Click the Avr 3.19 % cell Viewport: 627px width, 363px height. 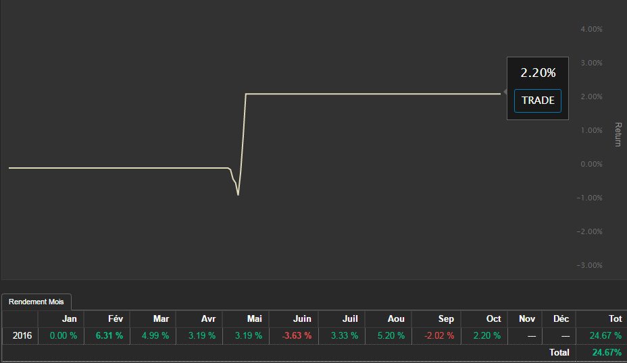pos(201,335)
